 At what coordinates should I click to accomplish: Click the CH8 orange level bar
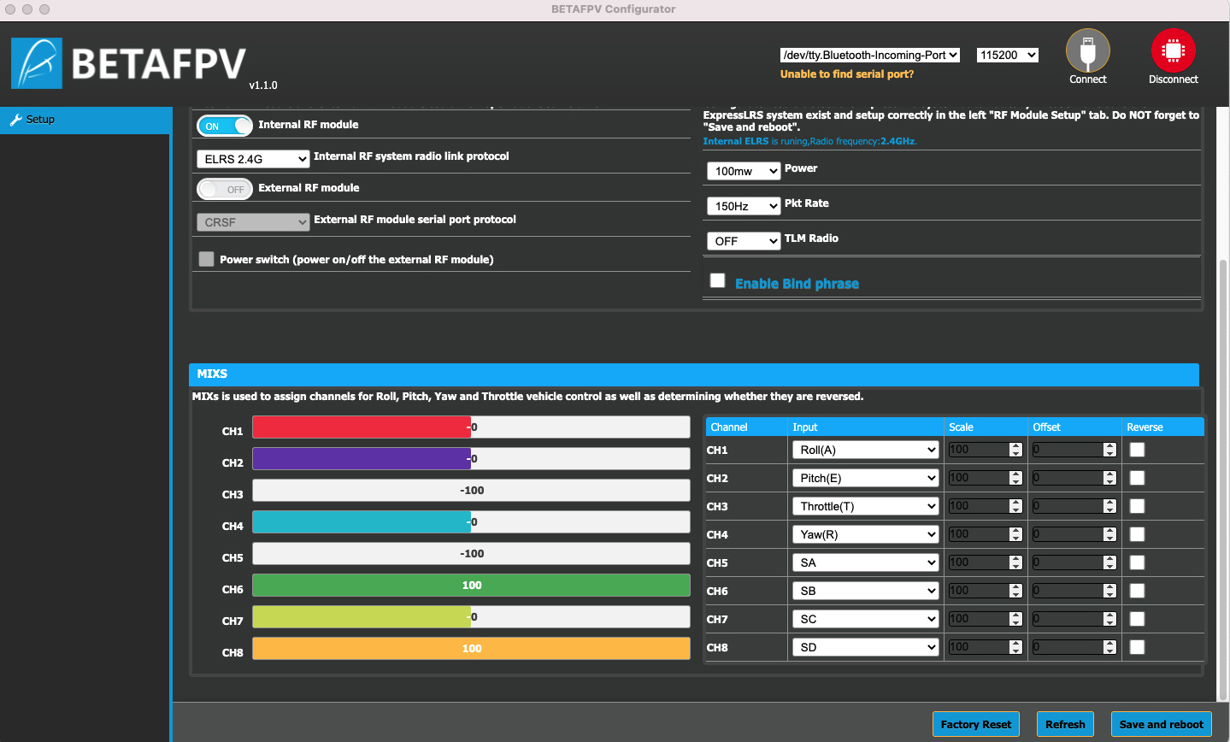pos(471,649)
